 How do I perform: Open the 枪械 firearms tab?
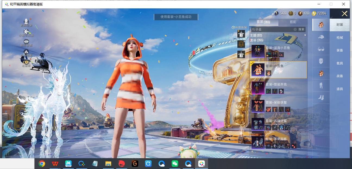(340, 38)
